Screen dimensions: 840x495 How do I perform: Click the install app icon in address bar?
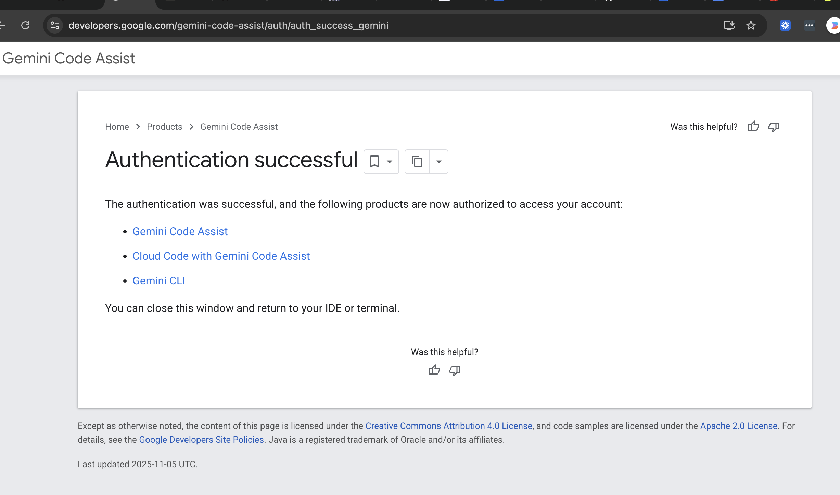[x=729, y=25]
